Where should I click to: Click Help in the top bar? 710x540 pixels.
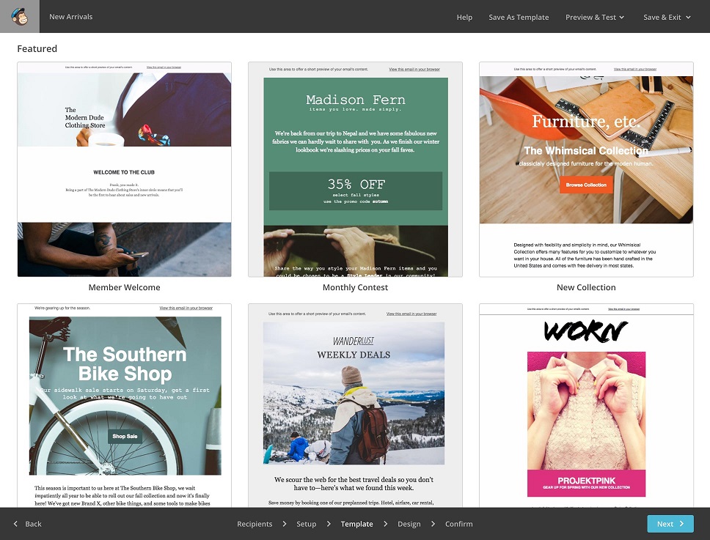[464, 17]
